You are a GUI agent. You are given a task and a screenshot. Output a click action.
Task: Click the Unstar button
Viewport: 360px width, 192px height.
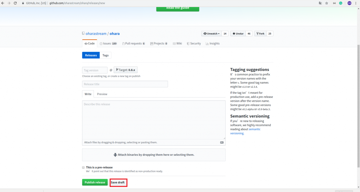[x=238, y=34]
